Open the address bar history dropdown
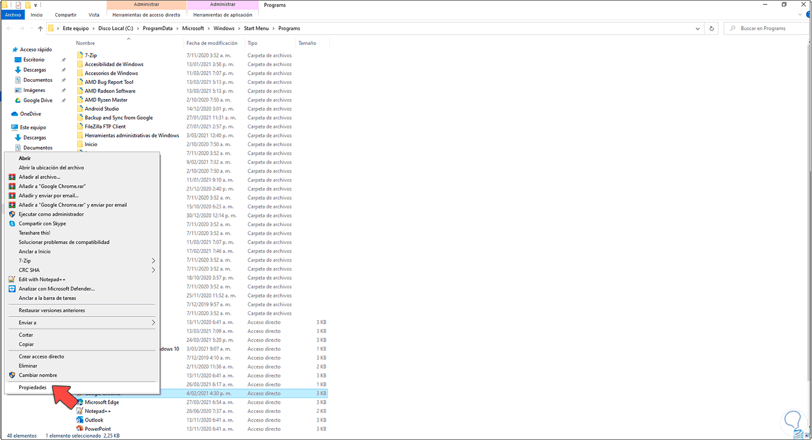This screenshot has width=812, height=440. (697, 28)
